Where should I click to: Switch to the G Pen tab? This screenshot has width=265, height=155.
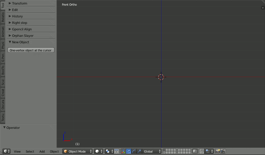pyautogui.click(x=3, y=58)
